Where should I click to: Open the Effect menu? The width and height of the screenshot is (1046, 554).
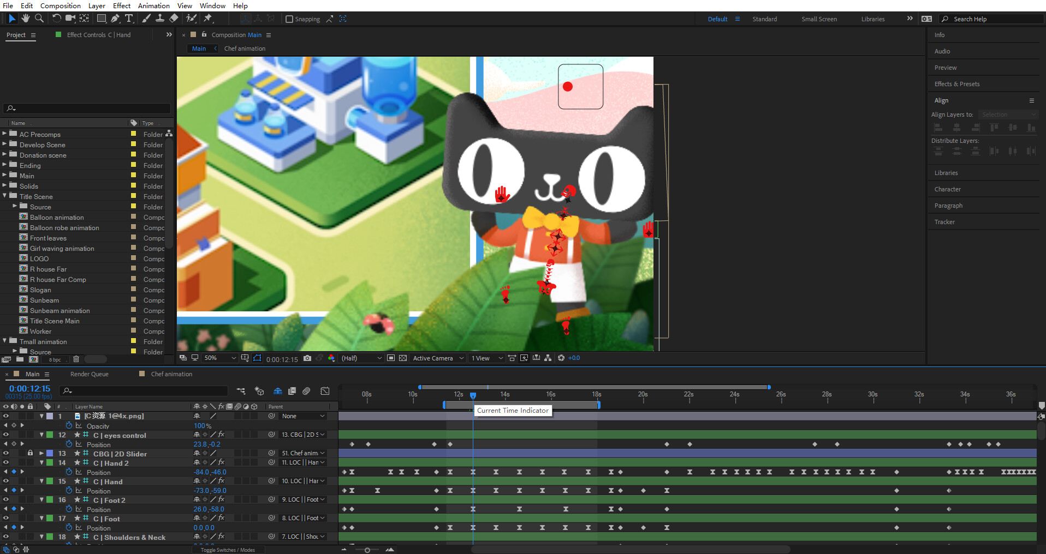pyautogui.click(x=122, y=5)
